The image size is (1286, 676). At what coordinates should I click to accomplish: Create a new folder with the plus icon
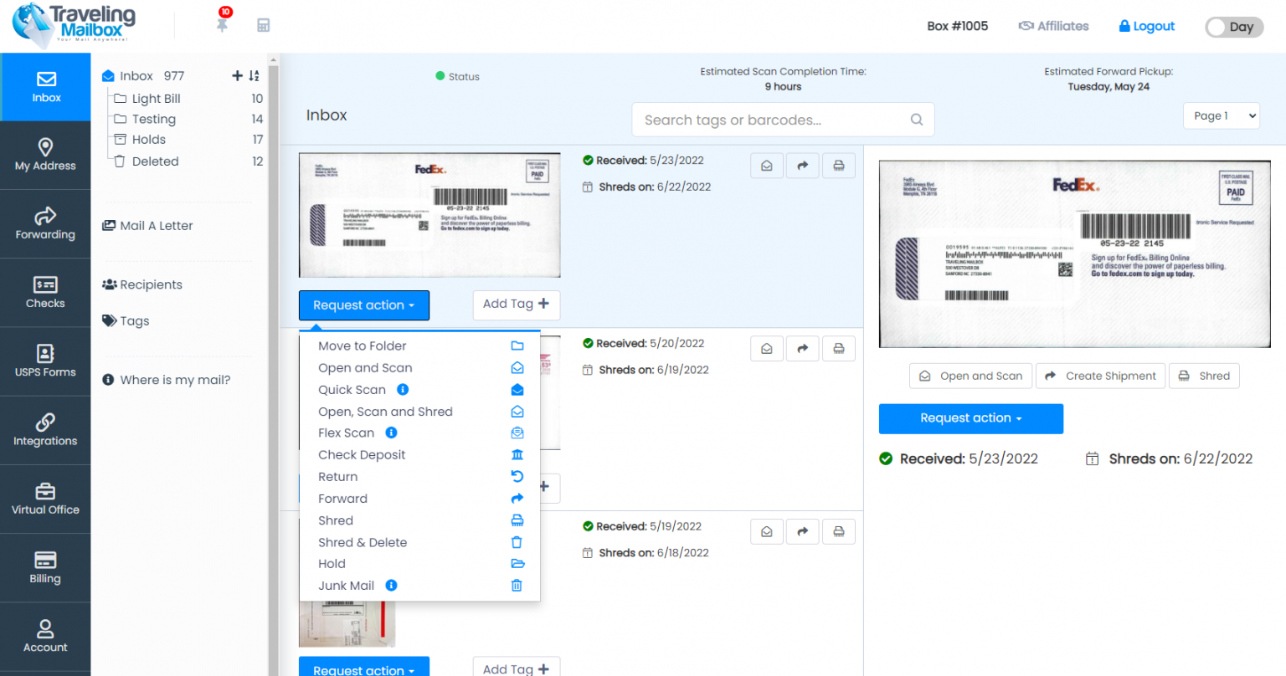237,75
